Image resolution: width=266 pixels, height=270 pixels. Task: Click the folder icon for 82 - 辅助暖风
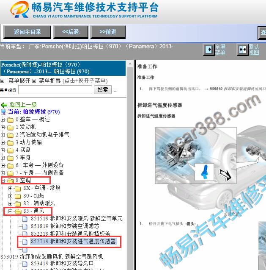click(x=18, y=204)
